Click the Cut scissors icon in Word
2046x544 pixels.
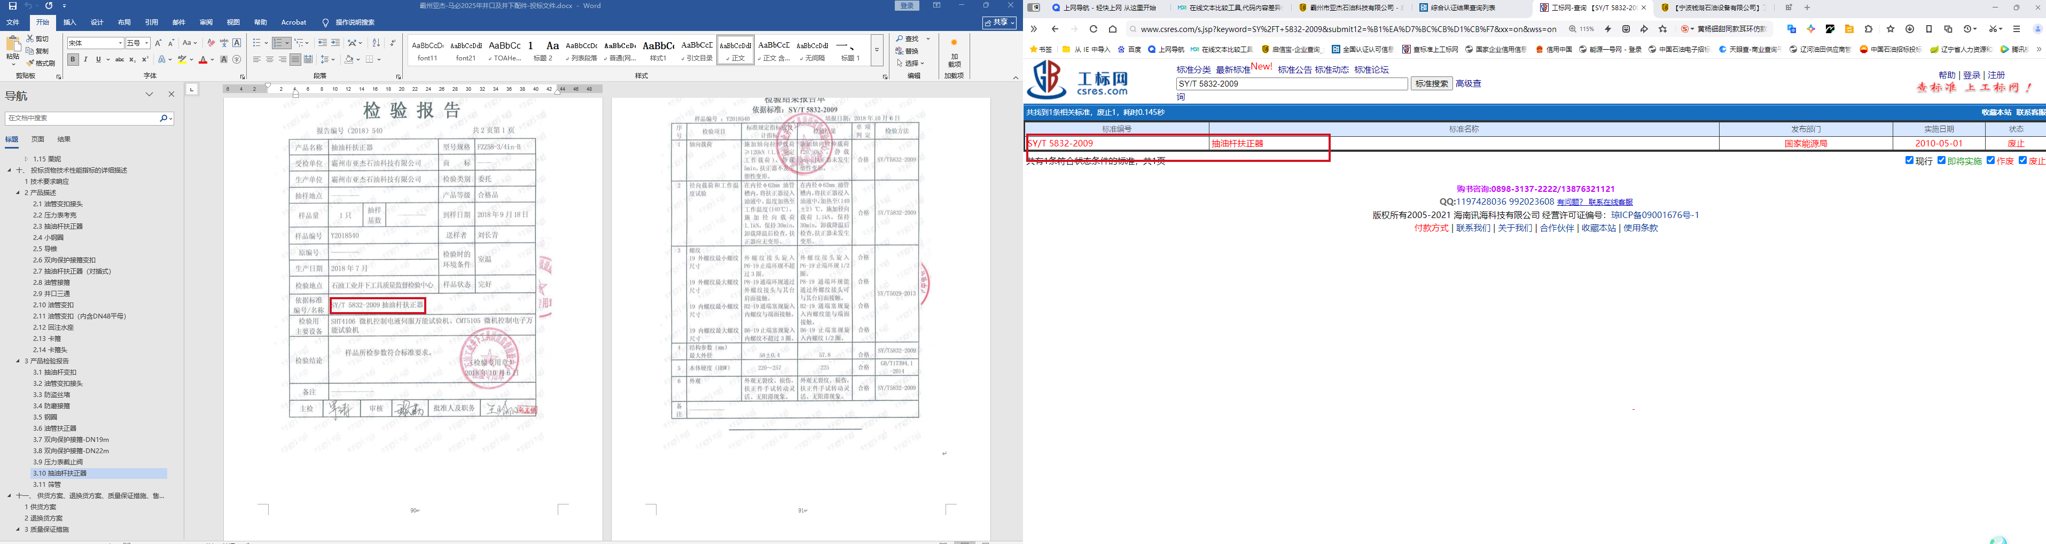pos(30,38)
